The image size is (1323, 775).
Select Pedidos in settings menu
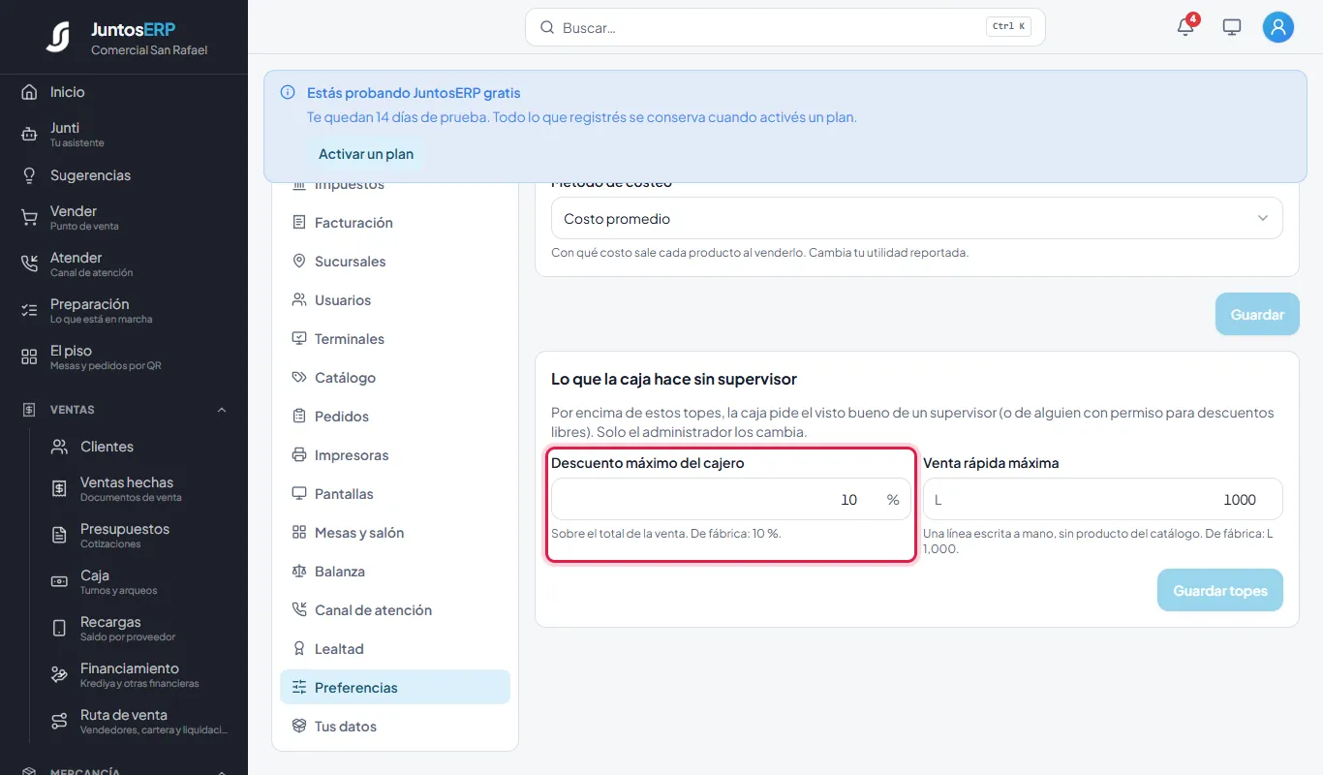coord(395,417)
